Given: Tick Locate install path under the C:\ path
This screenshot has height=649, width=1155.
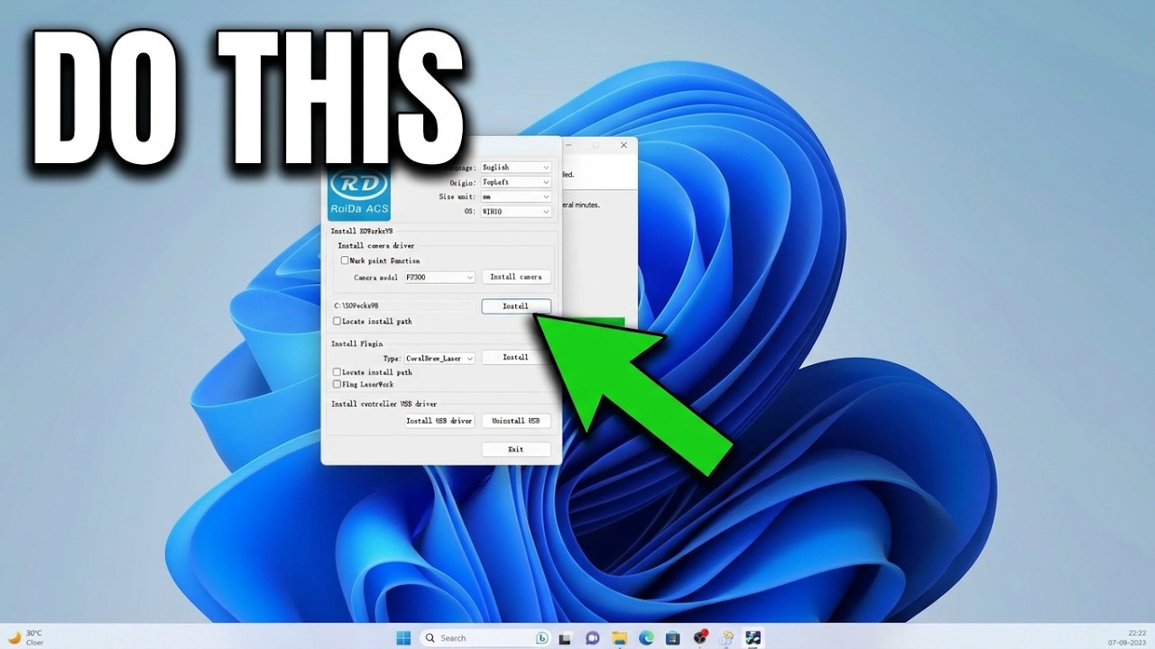Looking at the screenshot, I should click(x=337, y=321).
